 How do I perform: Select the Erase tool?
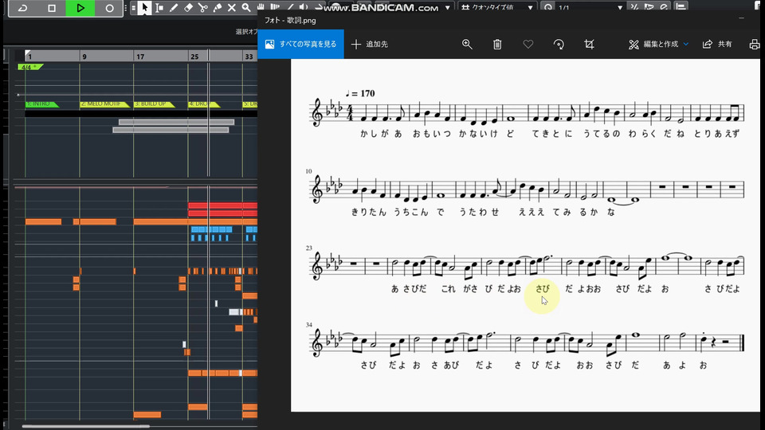click(x=188, y=8)
